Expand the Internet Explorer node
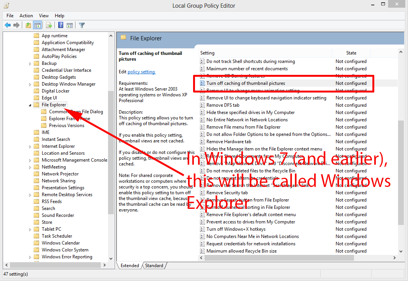The image size is (408, 281). [30, 147]
